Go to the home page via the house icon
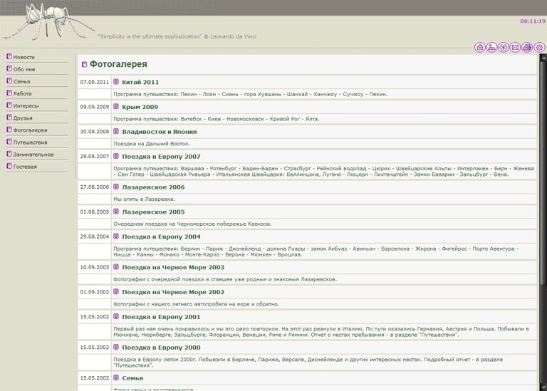The height and width of the screenshot is (391, 547). [x=480, y=47]
